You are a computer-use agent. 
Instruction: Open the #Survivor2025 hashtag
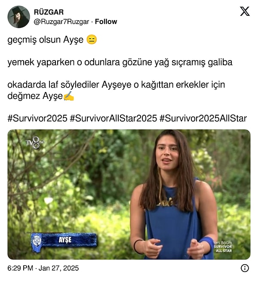[37, 118]
